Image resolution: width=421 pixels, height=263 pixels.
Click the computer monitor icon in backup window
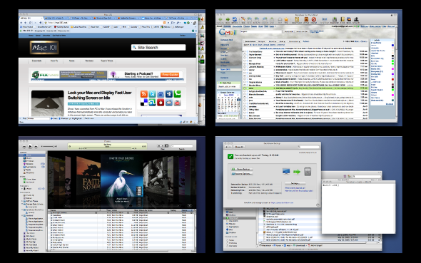point(286,171)
